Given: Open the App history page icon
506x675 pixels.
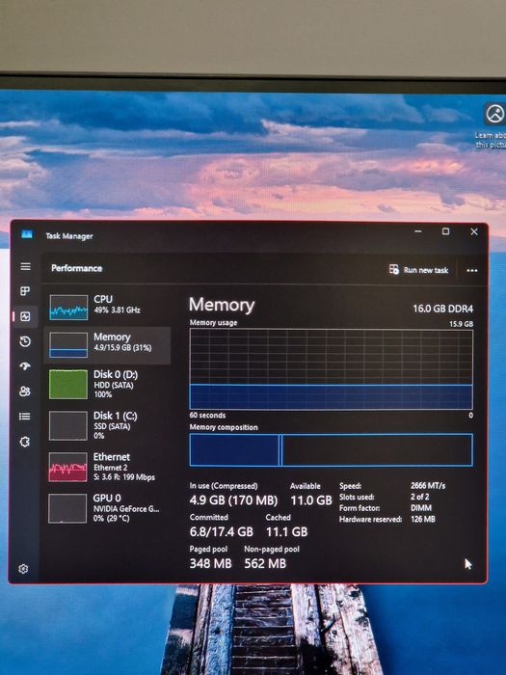Looking at the screenshot, I should [25, 341].
